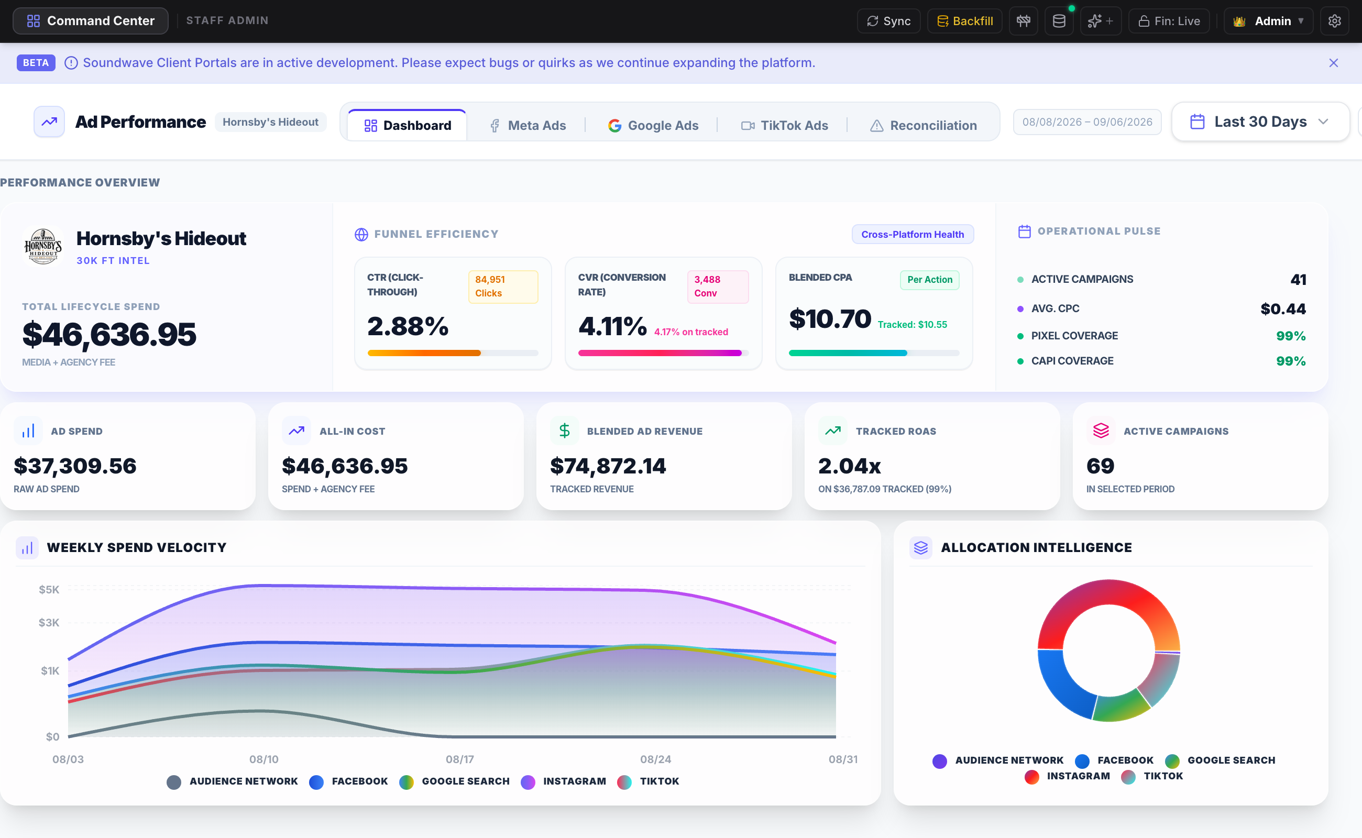Click the 84,951 Clicks badge
This screenshot has height=838, width=1362.
coord(503,286)
